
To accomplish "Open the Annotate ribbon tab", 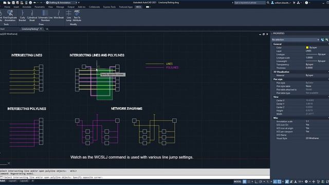I will pyautogui.click(x=27, y=7).
